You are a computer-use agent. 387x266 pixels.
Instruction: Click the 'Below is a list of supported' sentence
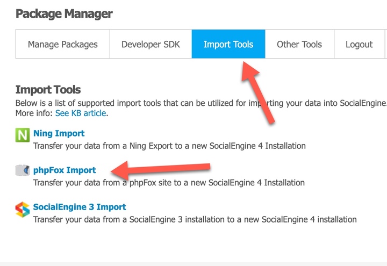201,103
